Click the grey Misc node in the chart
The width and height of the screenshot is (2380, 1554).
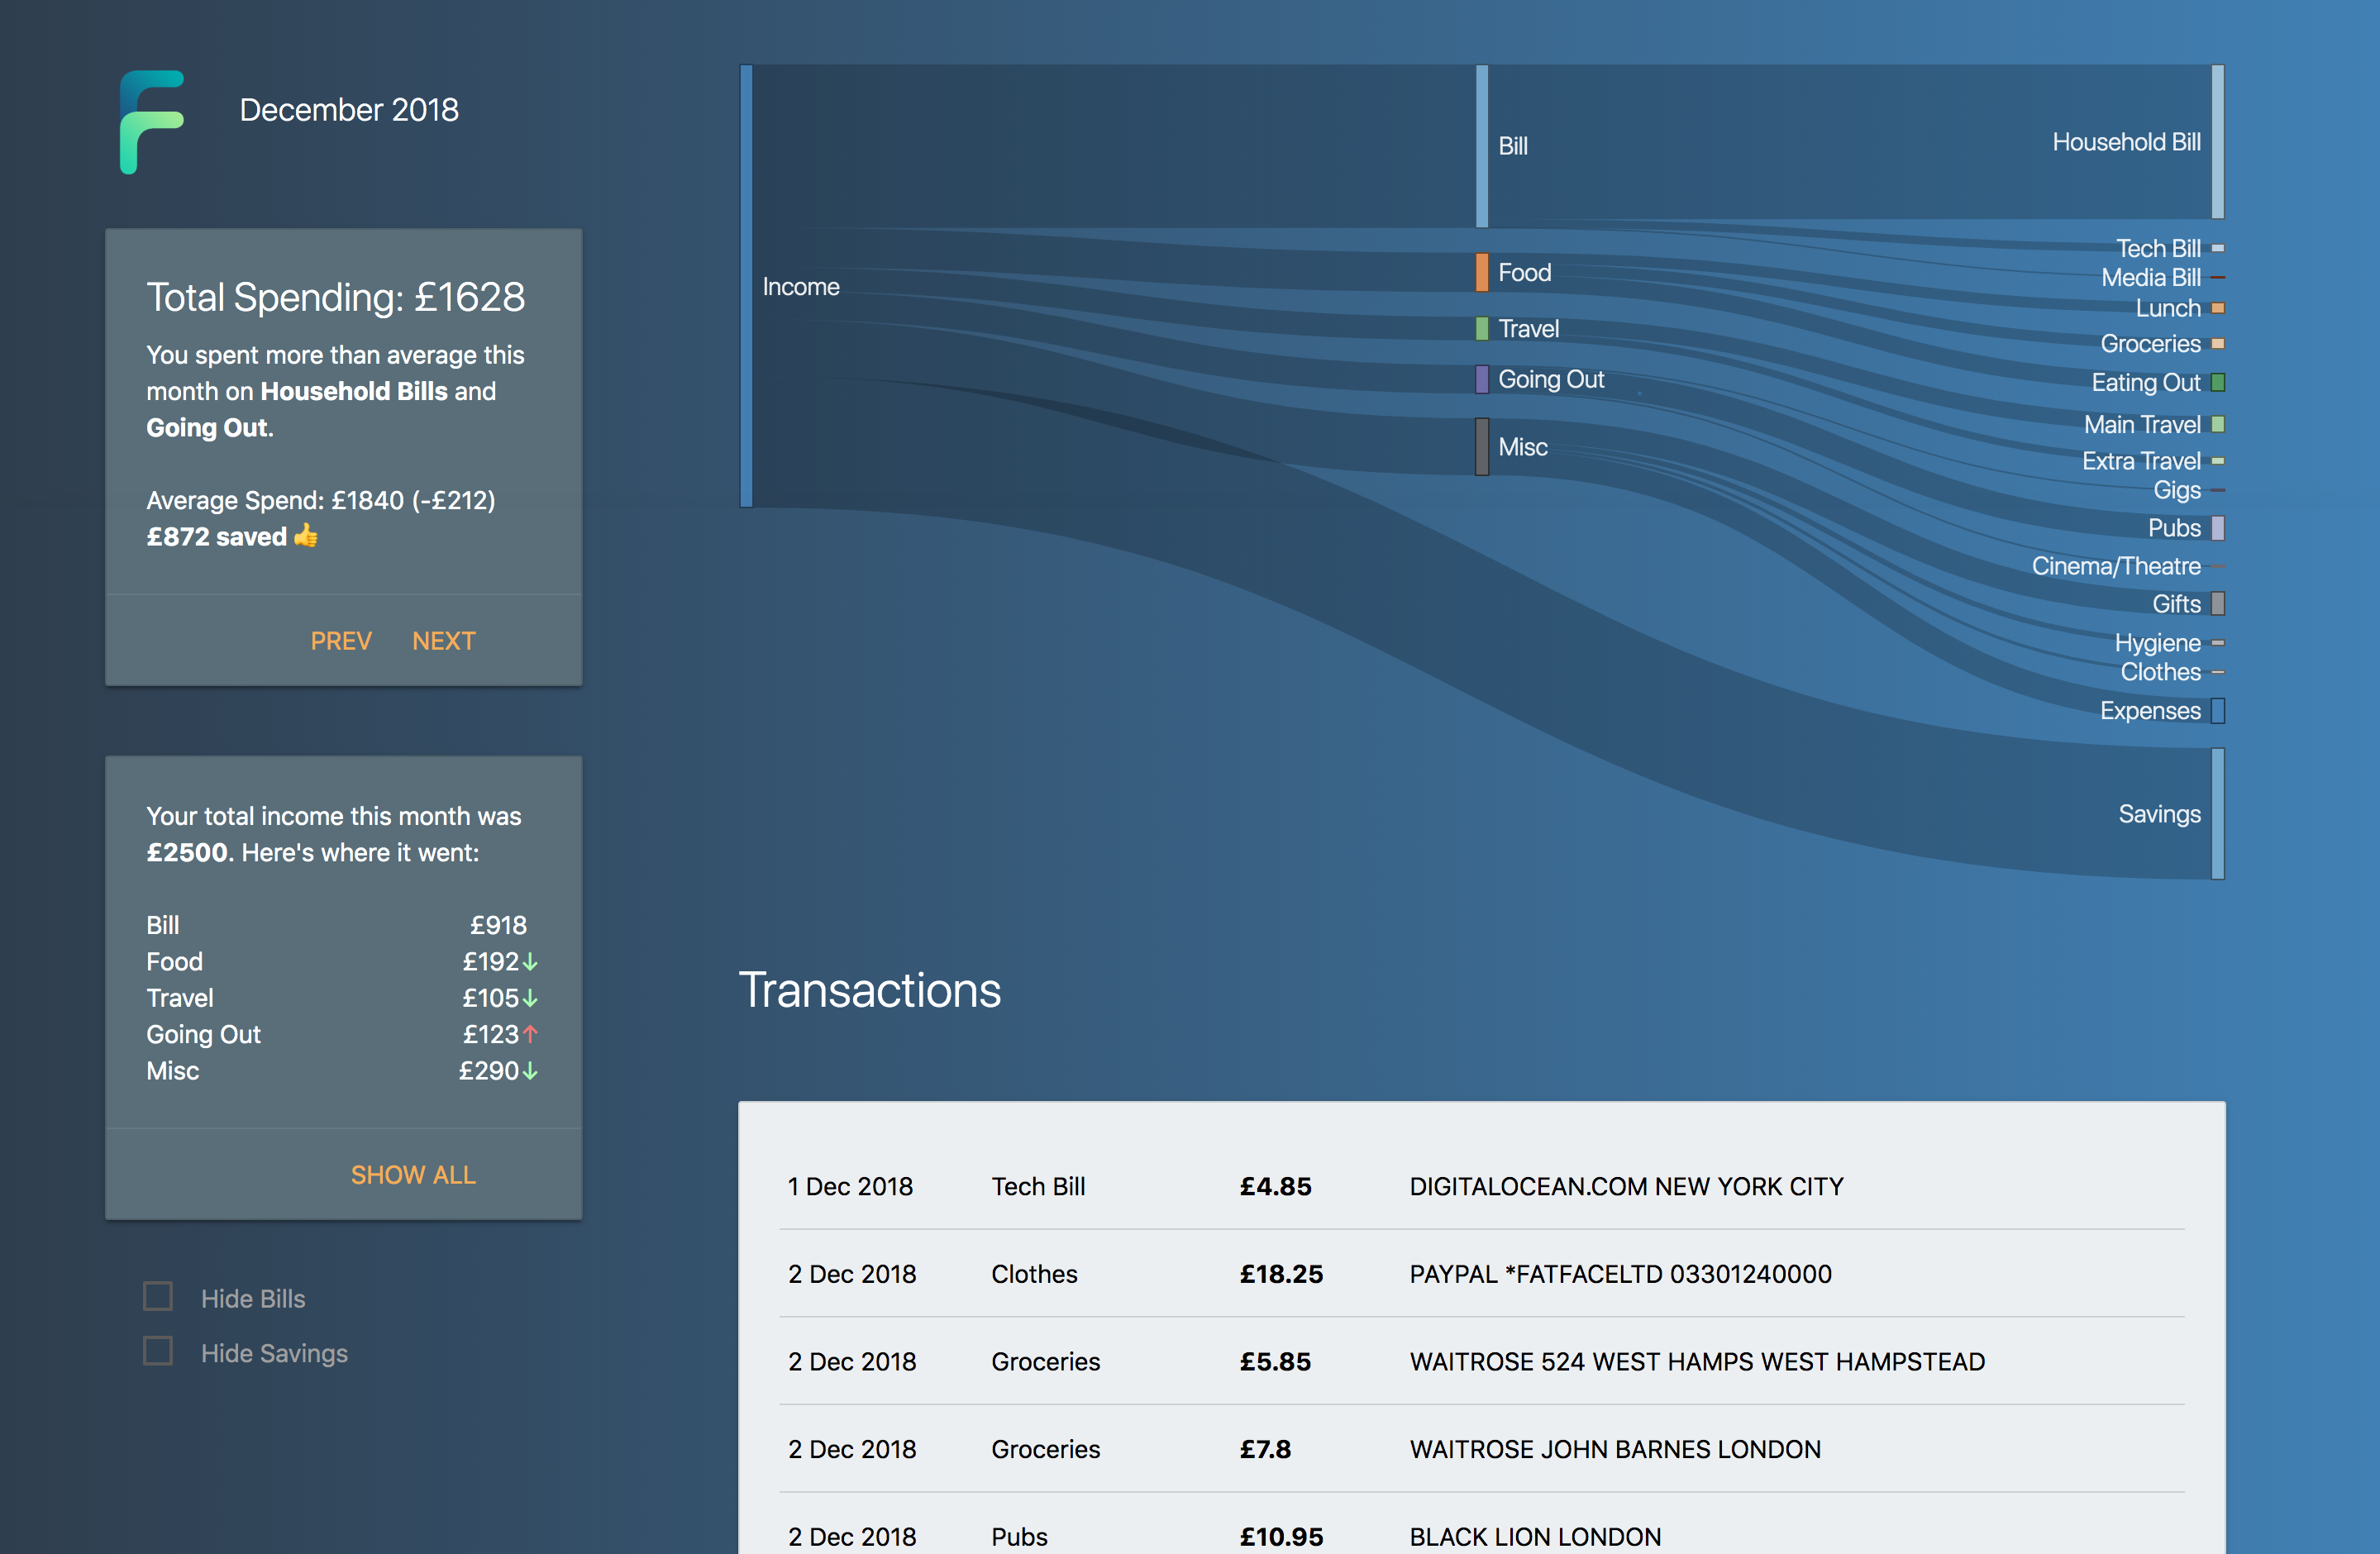click(1481, 447)
